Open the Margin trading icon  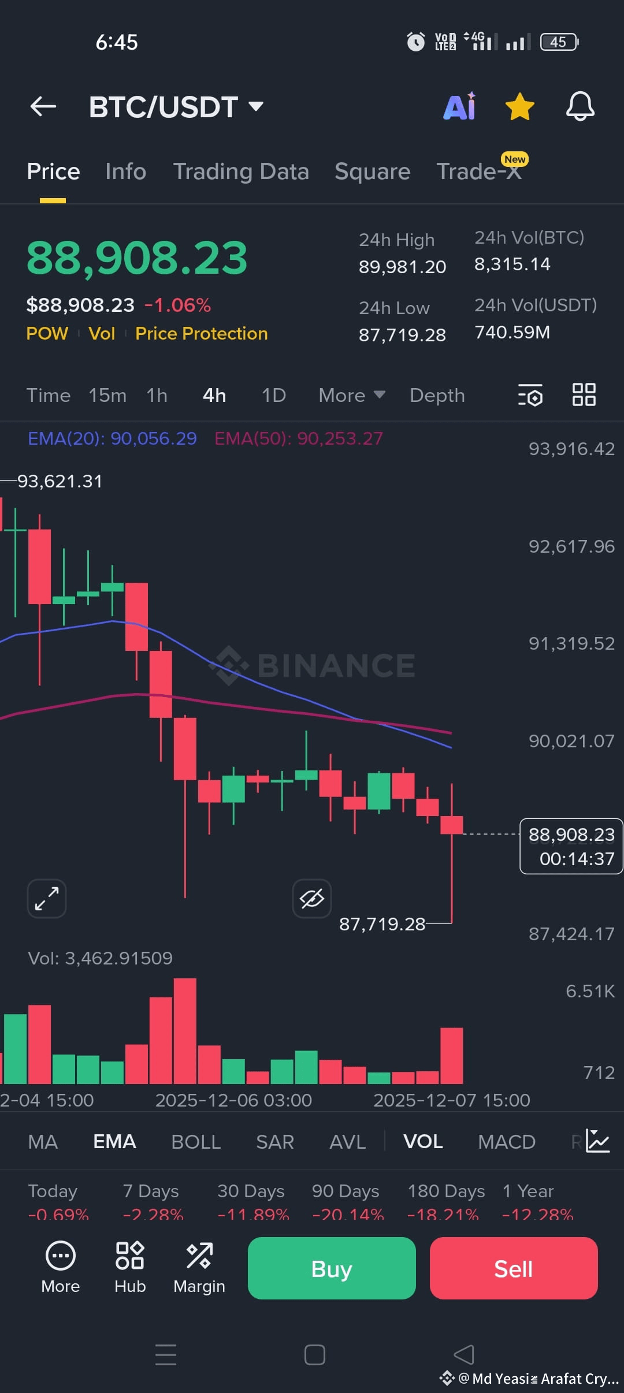[x=199, y=1267]
